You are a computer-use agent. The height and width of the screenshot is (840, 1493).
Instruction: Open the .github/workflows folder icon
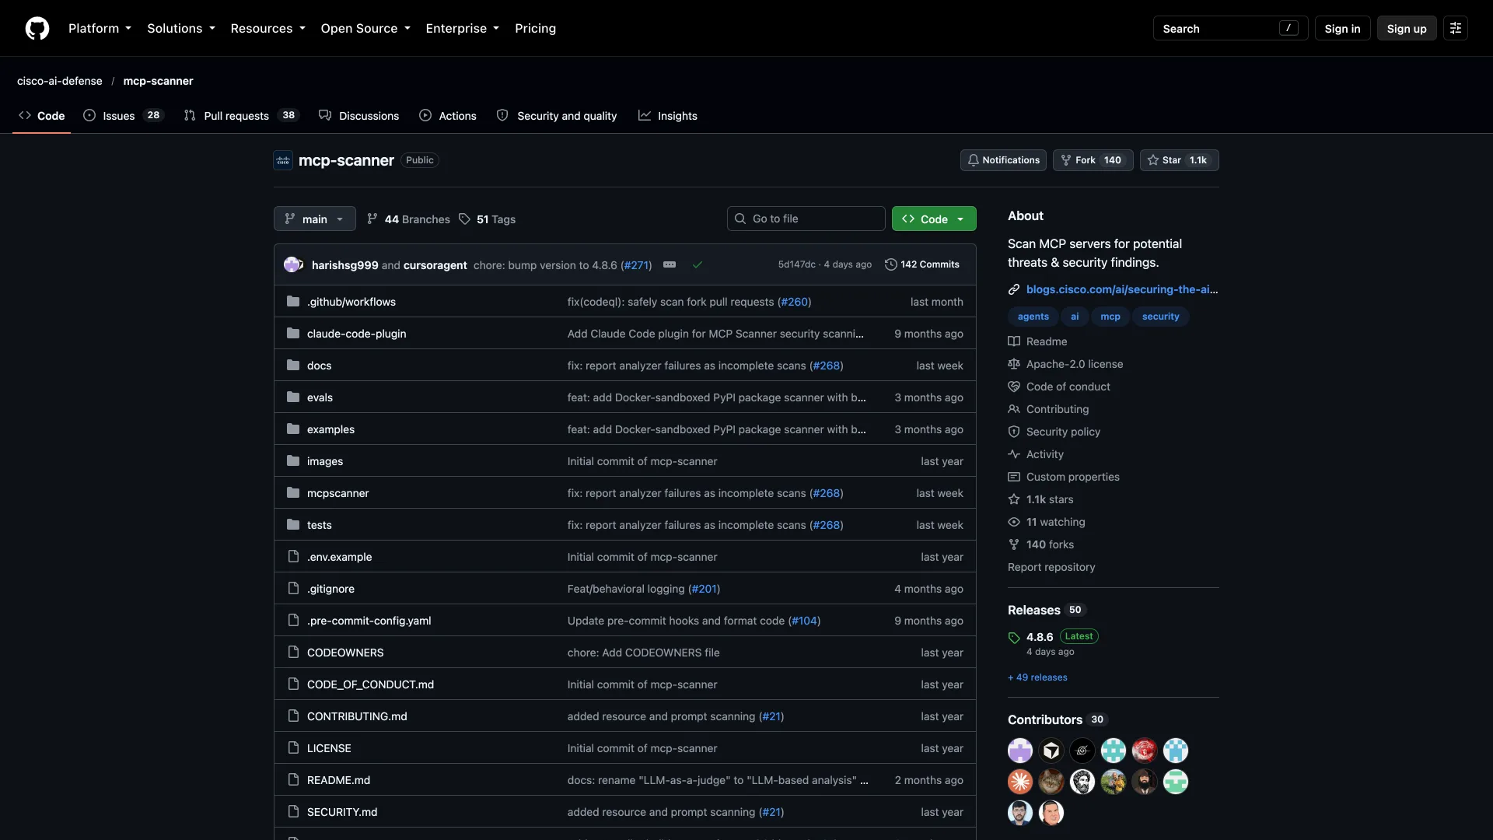293,301
